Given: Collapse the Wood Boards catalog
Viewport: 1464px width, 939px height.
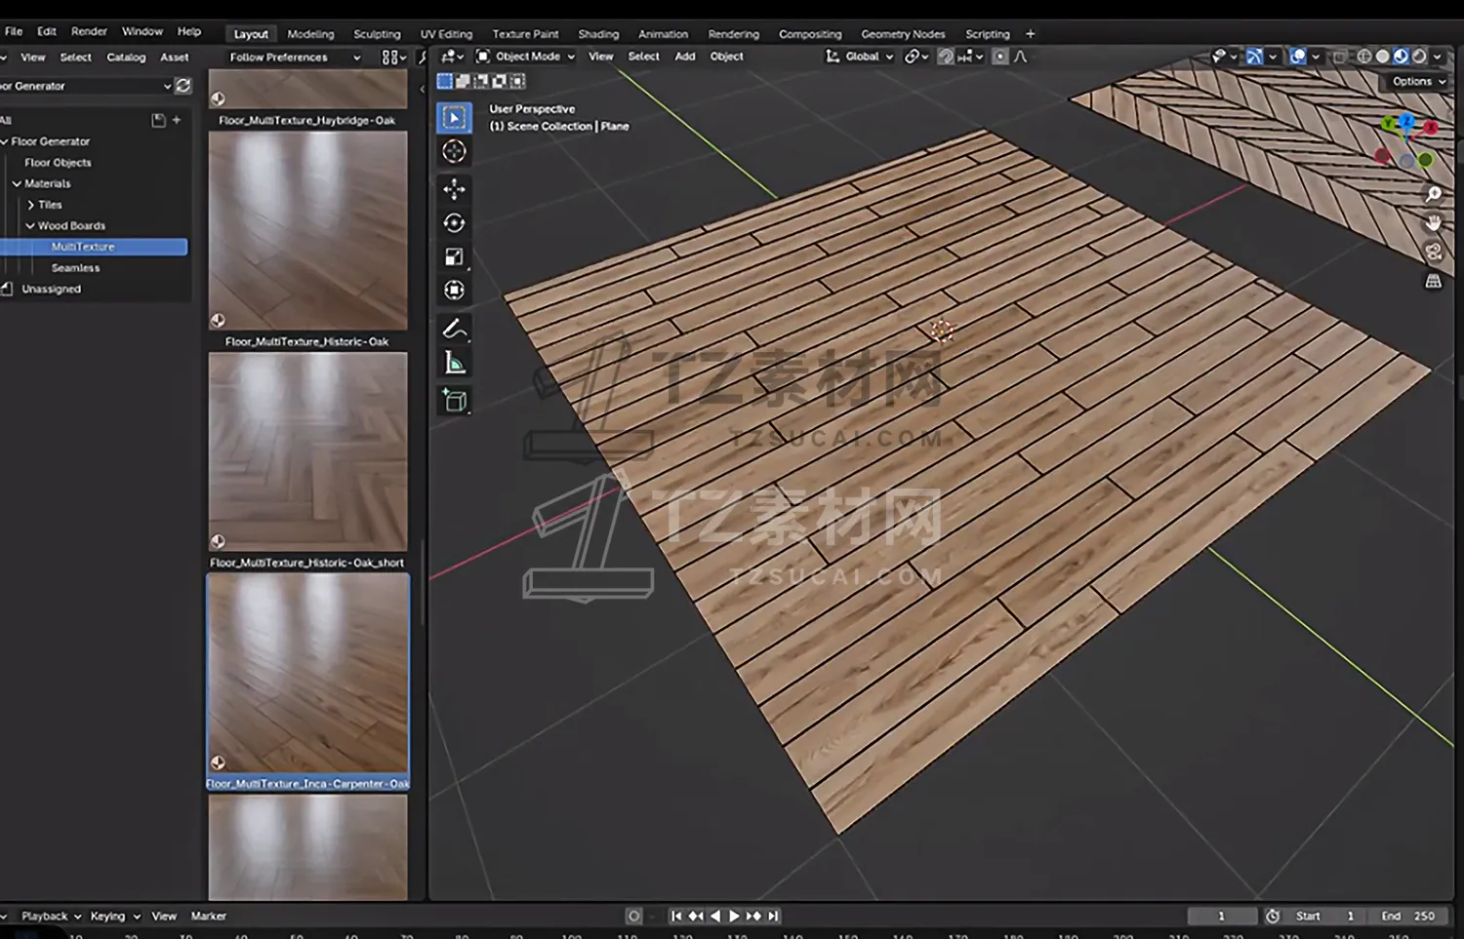Looking at the screenshot, I should pyautogui.click(x=30, y=225).
